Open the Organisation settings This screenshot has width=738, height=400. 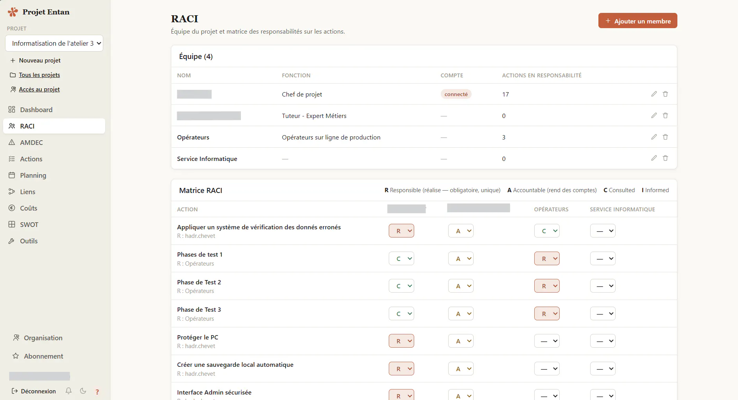point(38,338)
